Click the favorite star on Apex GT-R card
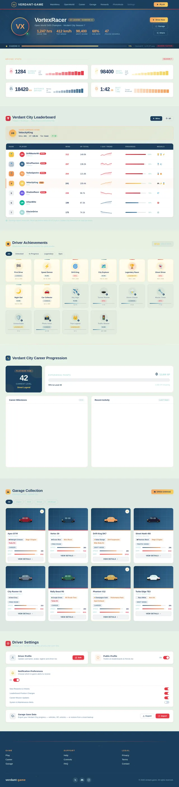 coord(42,511)
